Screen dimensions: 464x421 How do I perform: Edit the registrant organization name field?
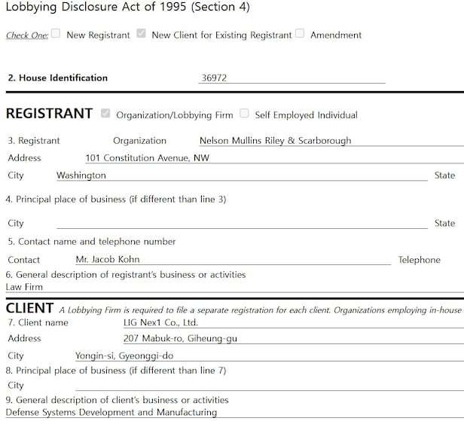[x=330, y=140]
